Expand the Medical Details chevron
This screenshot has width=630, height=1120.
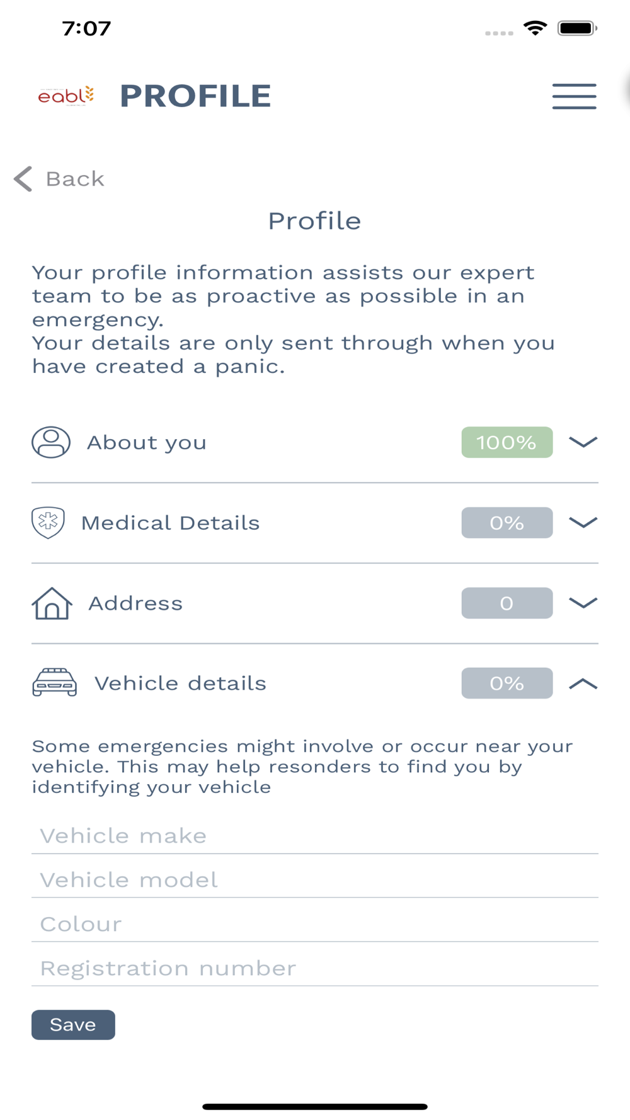583,523
